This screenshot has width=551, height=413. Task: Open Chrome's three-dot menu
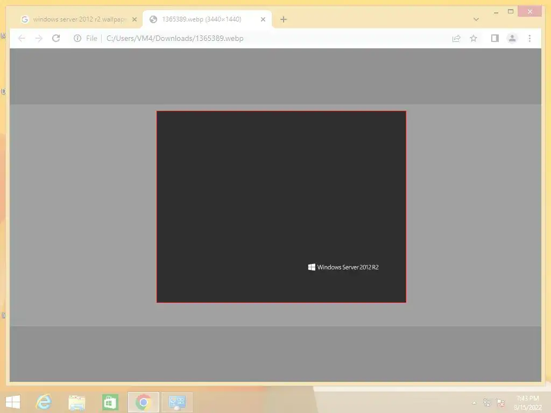point(529,38)
